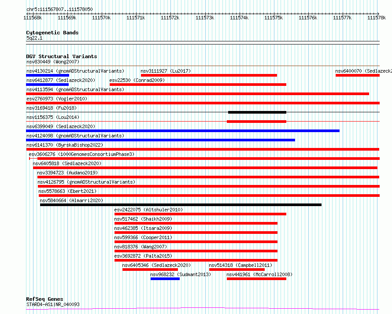Click nsv4126795 gnomAD variant label
Image resolution: width=392 pixels, height=314 pixels.
86,182
